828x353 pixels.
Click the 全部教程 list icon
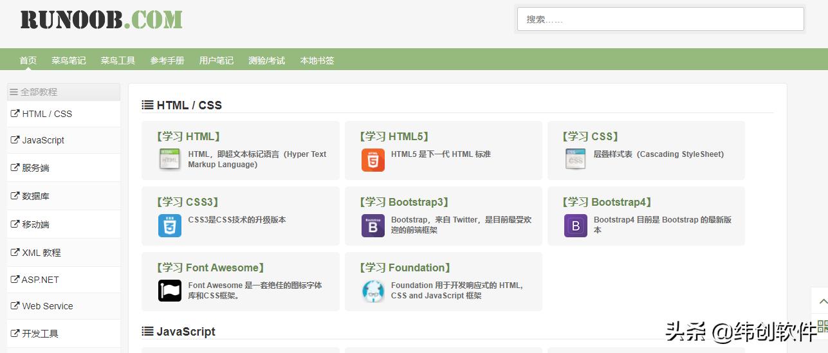click(x=14, y=92)
